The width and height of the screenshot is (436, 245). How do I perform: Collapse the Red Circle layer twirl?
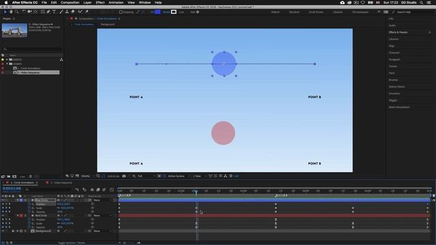point(18,216)
